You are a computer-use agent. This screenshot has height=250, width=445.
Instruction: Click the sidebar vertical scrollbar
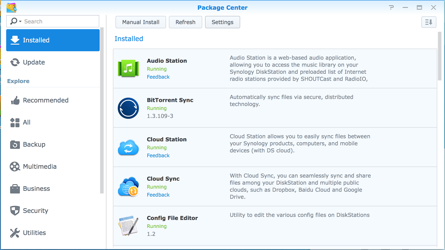[102, 110]
